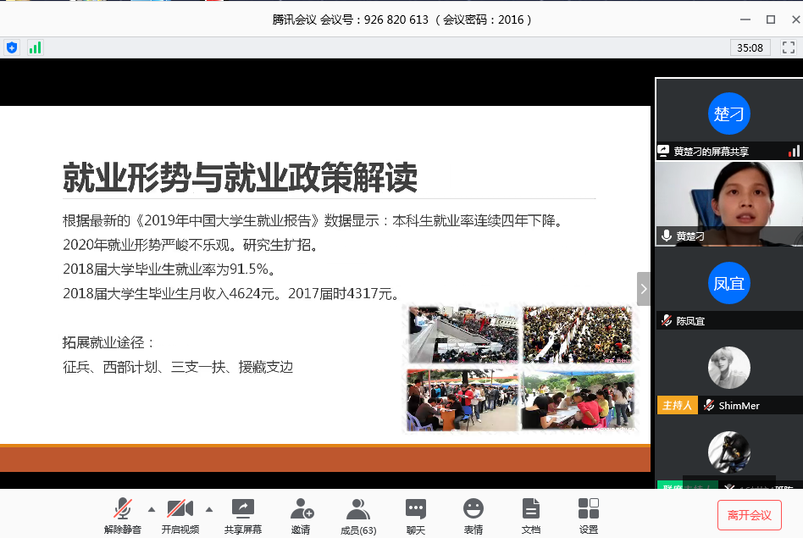
Task: Expand the video options arrow beside 开启视频
Action: click(x=209, y=509)
